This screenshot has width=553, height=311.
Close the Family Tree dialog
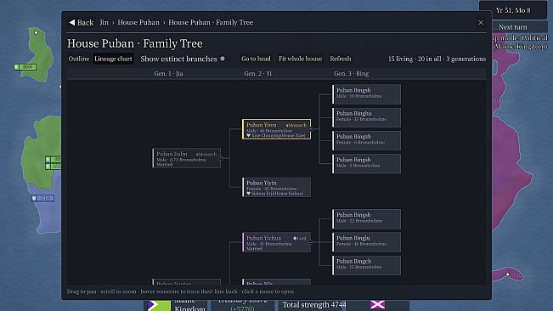pyautogui.click(x=481, y=23)
